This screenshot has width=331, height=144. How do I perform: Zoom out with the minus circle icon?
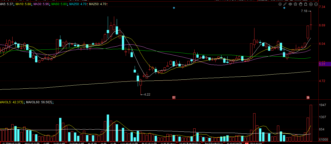[316, 4]
